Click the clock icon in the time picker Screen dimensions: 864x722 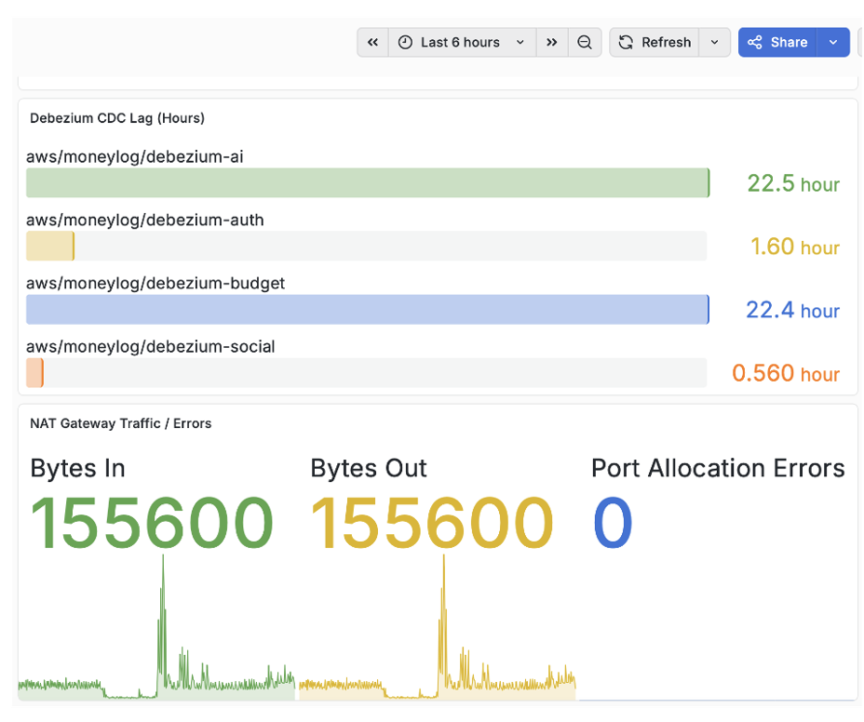click(405, 43)
